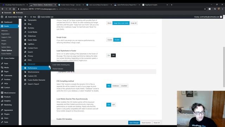The image size is (225, 127).
Task: Click Reset All button
Action: [157, 123]
